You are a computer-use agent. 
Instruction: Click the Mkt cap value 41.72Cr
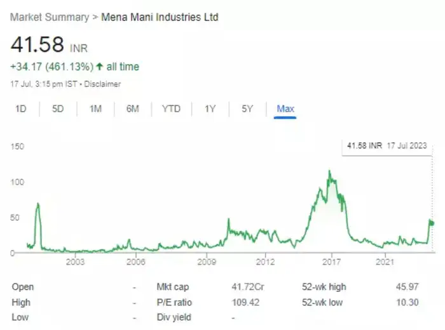pos(247,287)
